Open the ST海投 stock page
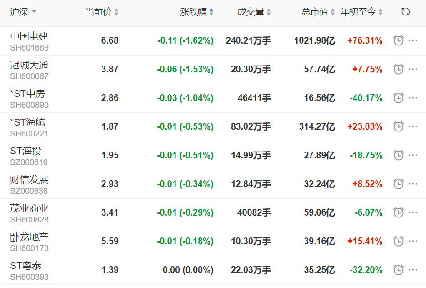Screen dimensions: 426x288 click(26, 151)
